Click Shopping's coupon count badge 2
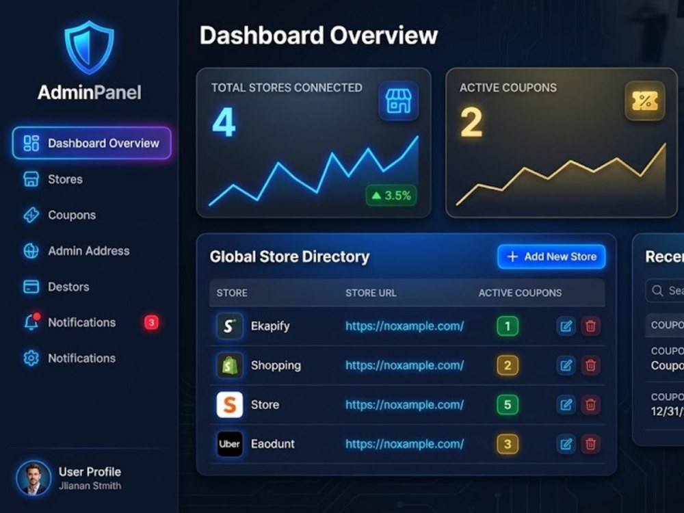Screen dimensions: 684x513 508,365
